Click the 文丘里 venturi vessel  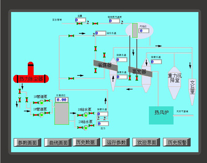(x=193, y=88)
